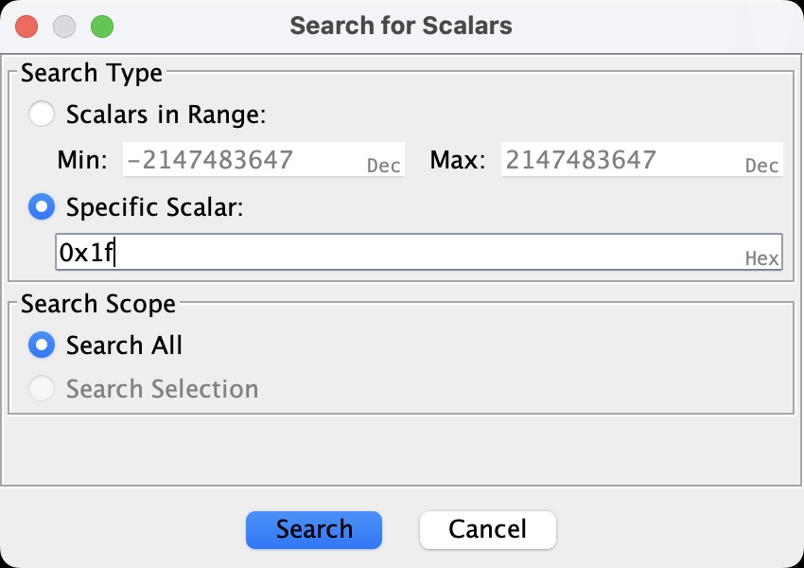Click the Max: label text
The width and height of the screenshot is (804, 568).
[x=458, y=160]
